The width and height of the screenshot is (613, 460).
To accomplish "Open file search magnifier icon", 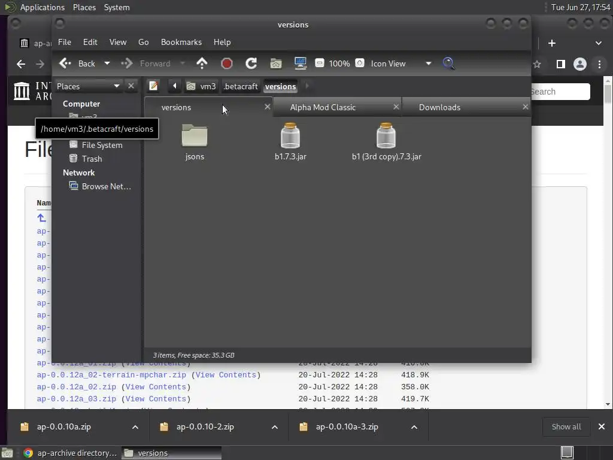I will (x=448, y=63).
